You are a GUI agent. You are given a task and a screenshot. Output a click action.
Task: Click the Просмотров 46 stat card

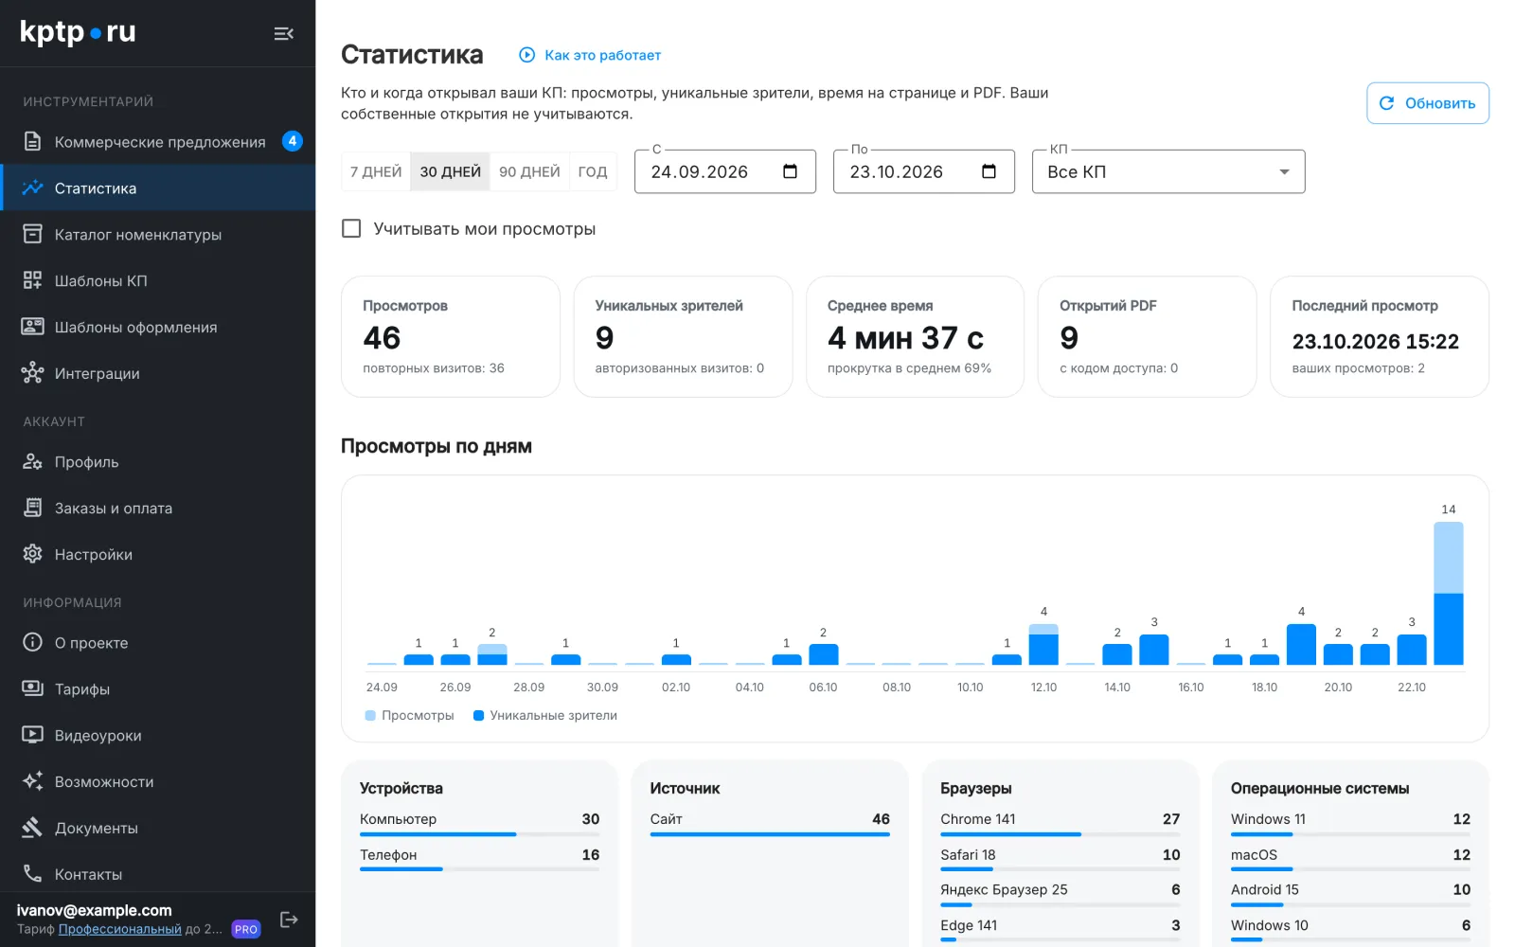451,336
